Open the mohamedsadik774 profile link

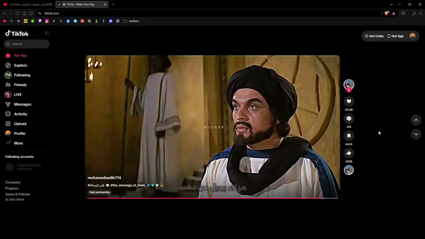pos(104,178)
